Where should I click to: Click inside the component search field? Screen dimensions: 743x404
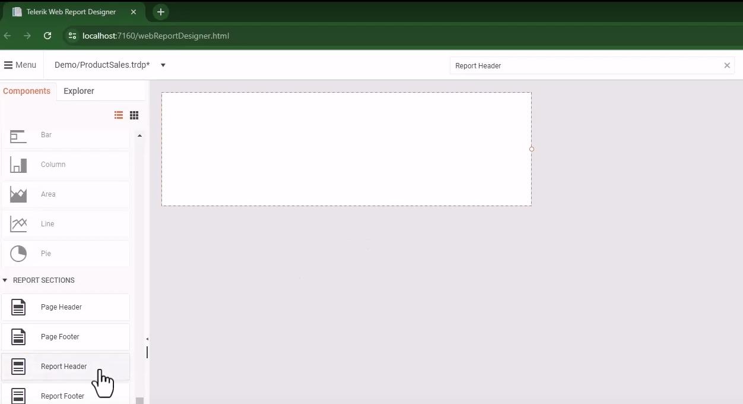(x=564, y=65)
